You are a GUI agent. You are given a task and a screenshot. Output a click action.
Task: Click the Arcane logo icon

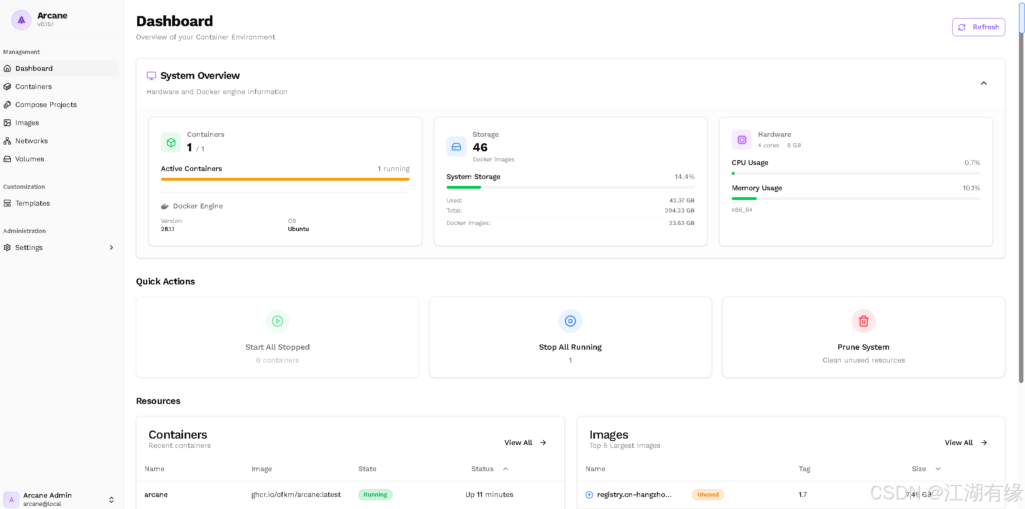pyautogui.click(x=21, y=20)
